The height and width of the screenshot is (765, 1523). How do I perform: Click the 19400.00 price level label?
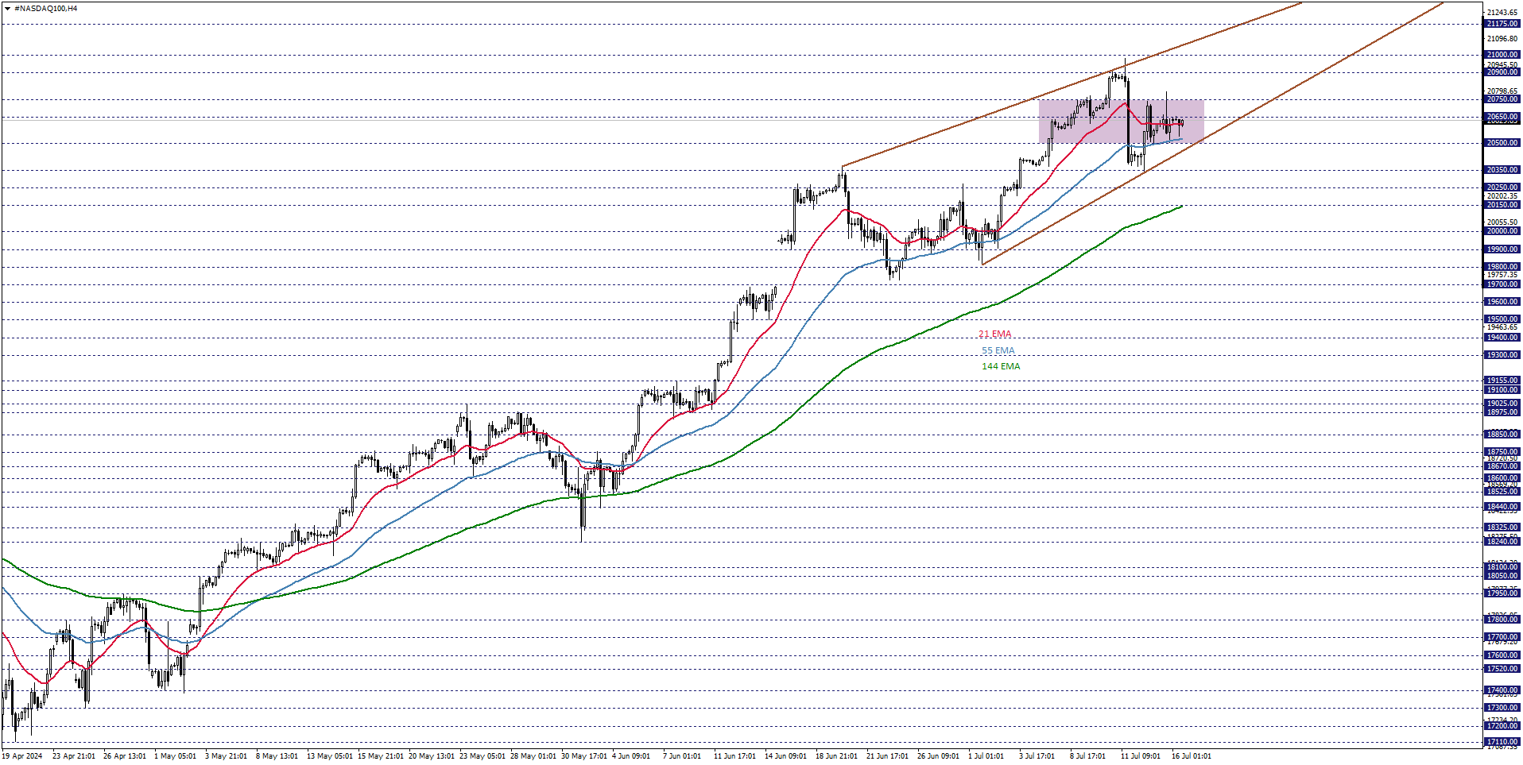(x=1502, y=338)
